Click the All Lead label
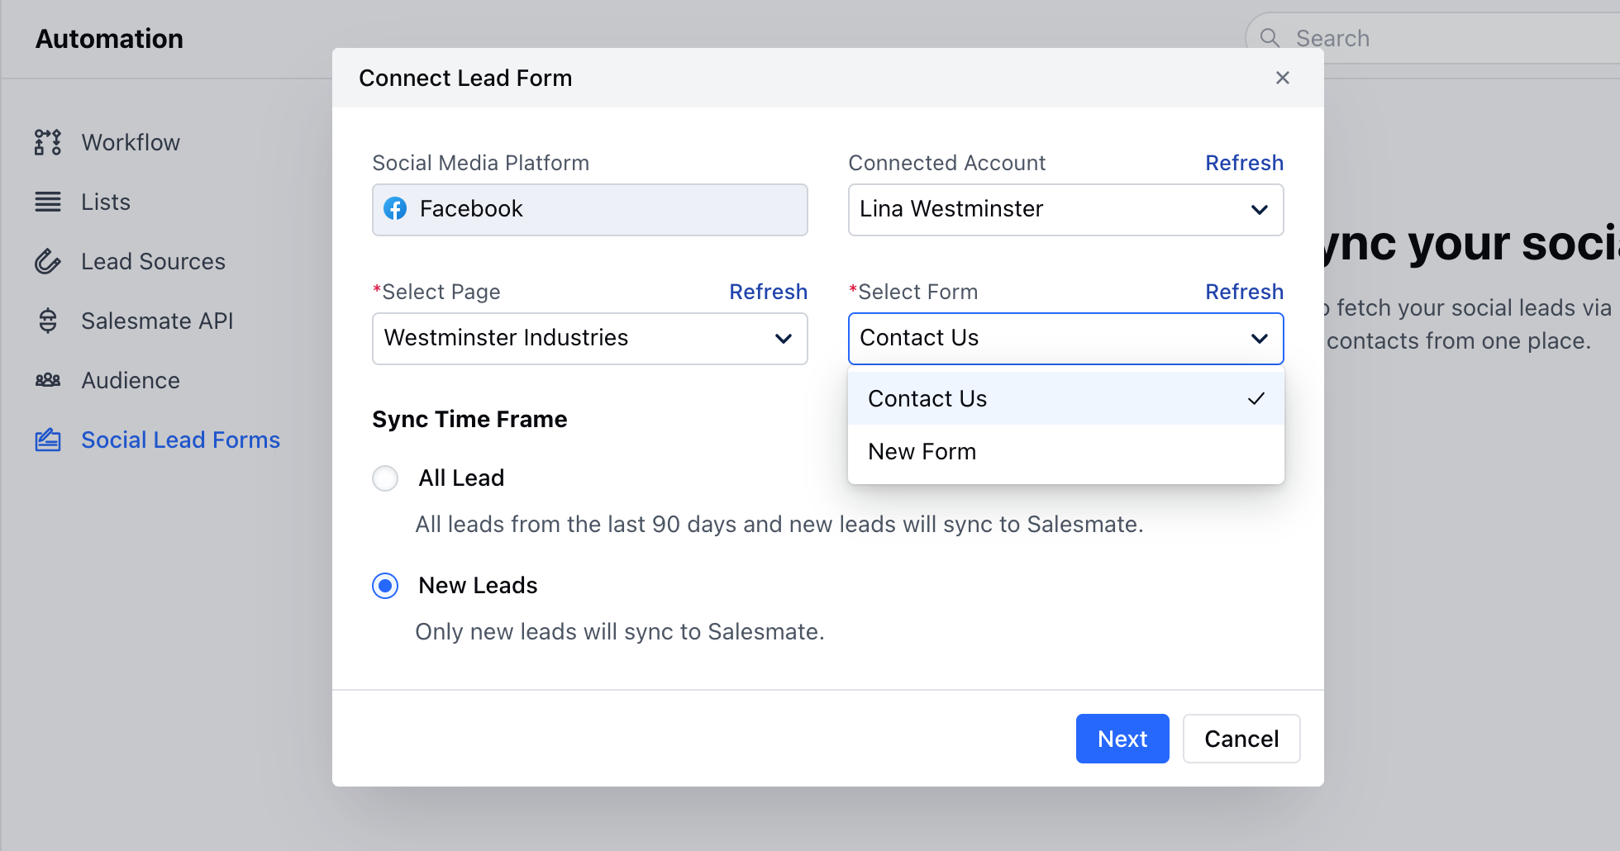Viewport: 1620px width, 851px height. pyautogui.click(x=461, y=478)
